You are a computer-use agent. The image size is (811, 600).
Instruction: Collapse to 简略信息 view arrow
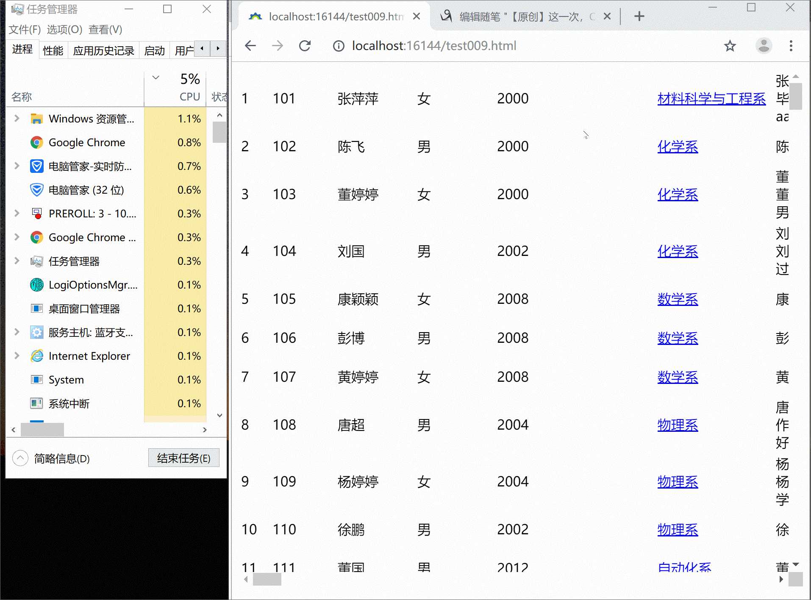pyautogui.click(x=20, y=458)
